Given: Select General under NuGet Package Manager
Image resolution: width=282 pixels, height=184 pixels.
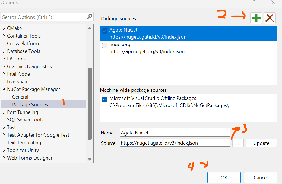Looking at the screenshot, I should tap(20, 97).
